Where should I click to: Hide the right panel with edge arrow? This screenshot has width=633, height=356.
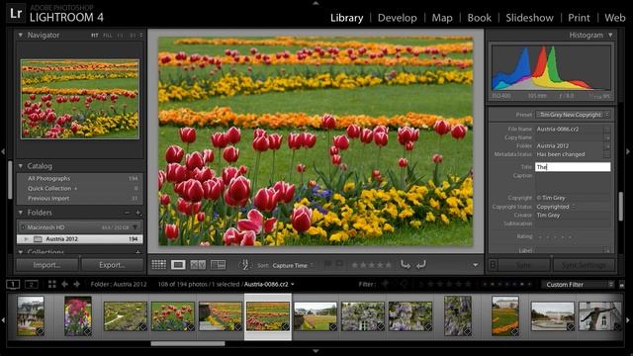(628, 151)
